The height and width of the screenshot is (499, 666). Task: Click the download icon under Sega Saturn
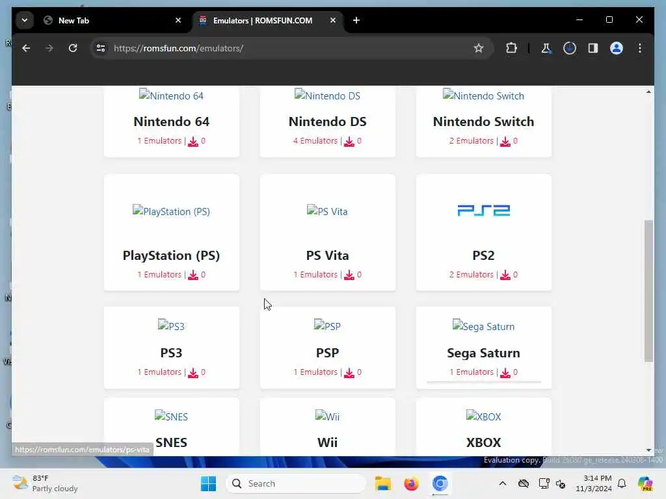coord(505,372)
